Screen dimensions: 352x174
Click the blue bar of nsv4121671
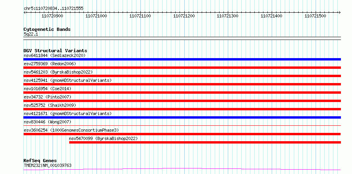tap(182, 117)
